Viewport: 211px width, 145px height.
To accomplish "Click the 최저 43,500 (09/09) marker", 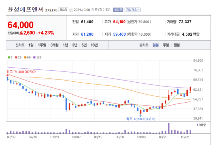I will [141, 119].
